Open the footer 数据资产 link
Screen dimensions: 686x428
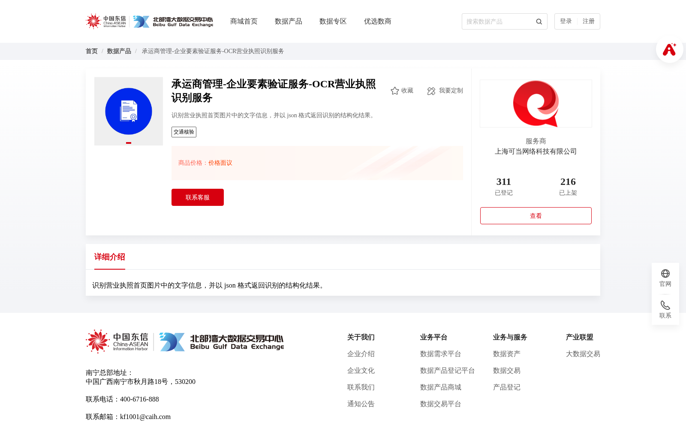507,354
